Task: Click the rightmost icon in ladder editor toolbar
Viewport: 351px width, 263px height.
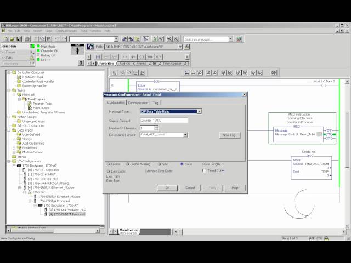Action: point(274,72)
